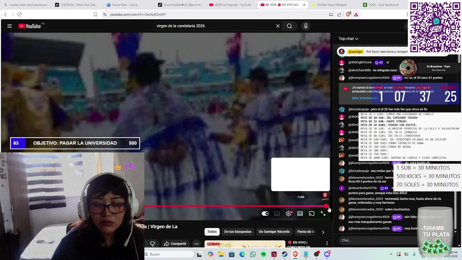Open WhatsApp from taskbar

click(x=253, y=254)
